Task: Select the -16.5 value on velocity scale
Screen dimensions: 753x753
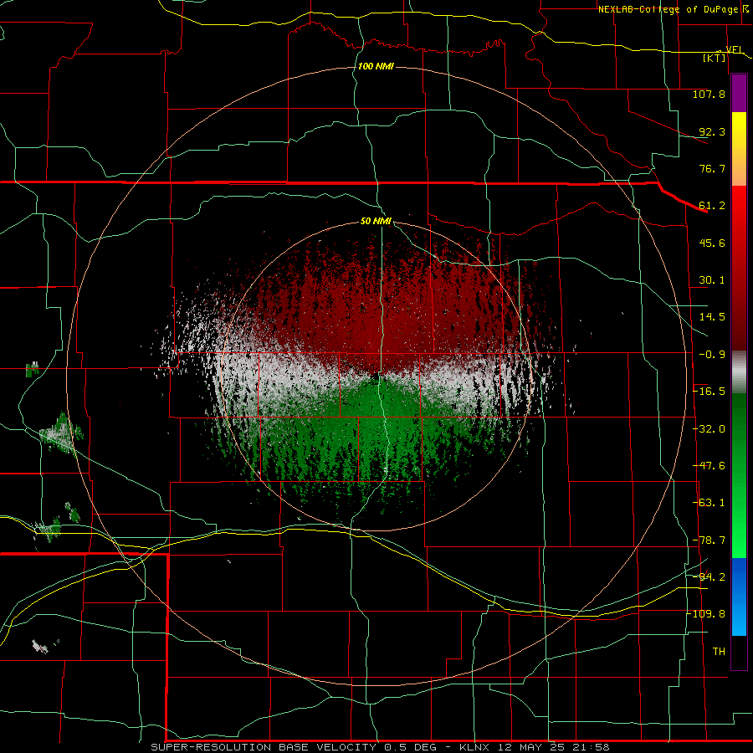Action: pos(709,392)
